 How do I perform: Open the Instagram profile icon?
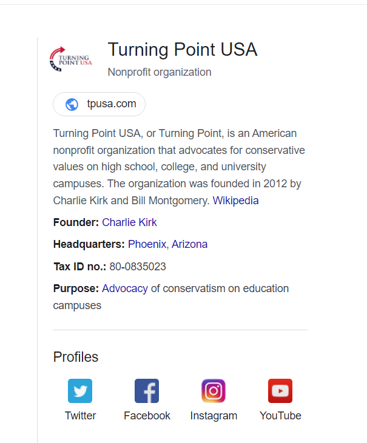pyautogui.click(x=214, y=391)
